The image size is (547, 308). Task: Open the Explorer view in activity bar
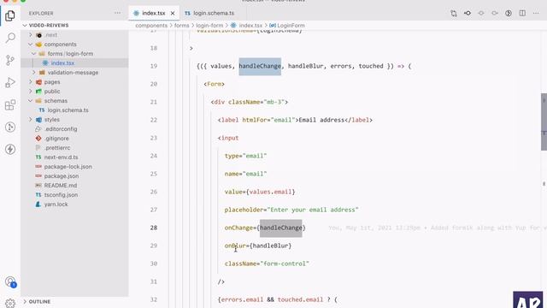click(x=10, y=15)
